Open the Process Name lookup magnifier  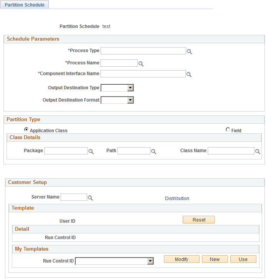(141, 64)
